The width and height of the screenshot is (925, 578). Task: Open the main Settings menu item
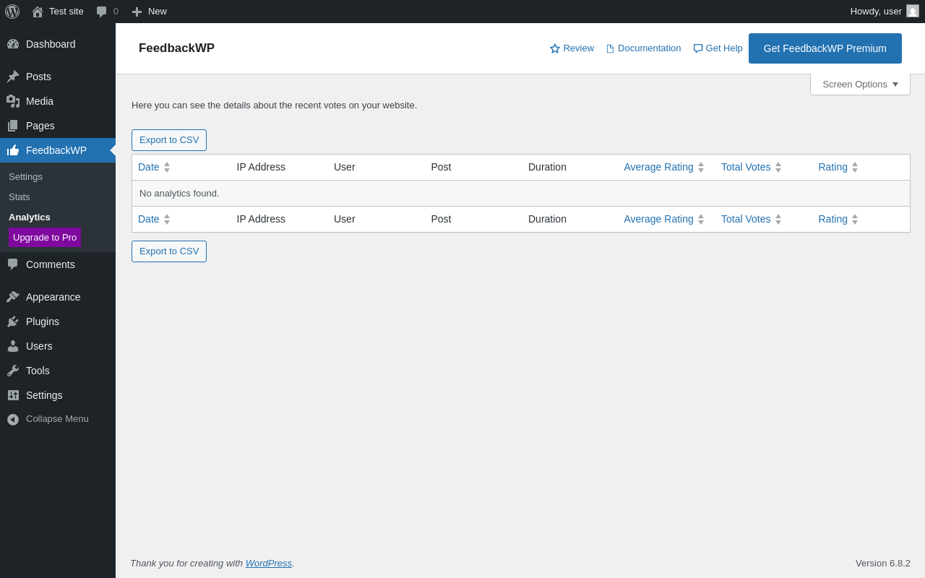pos(58,395)
